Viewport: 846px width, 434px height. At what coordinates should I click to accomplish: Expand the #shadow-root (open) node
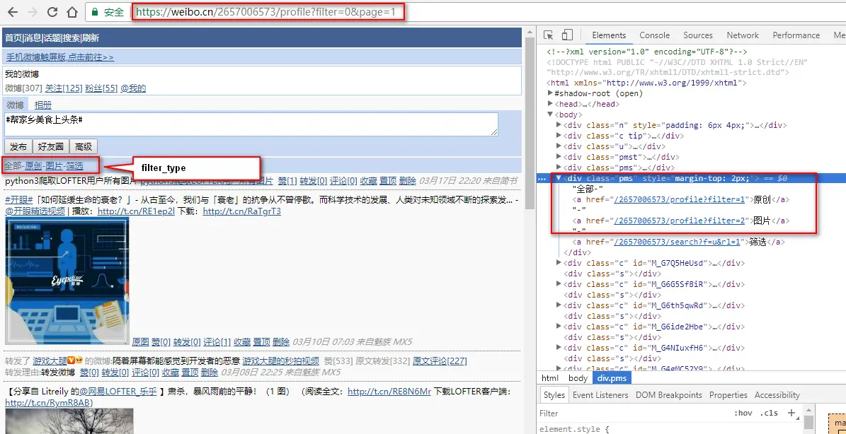click(x=550, y=93)
